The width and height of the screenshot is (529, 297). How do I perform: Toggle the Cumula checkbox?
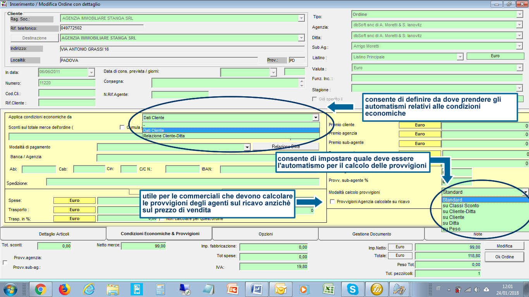pos(122,127)
